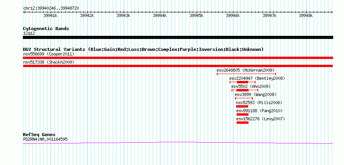Open variant esv3999 (Wang2008) label

tap(255, 94)
